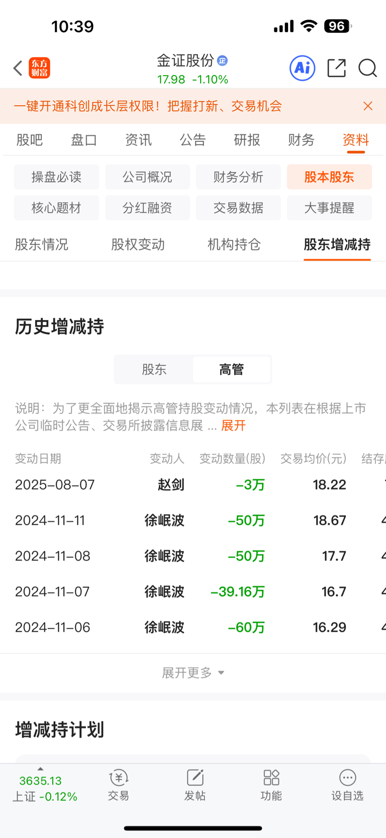The image size is (386, 838).
Task: Toggle the list to 高管
Action: pos(232,369)
